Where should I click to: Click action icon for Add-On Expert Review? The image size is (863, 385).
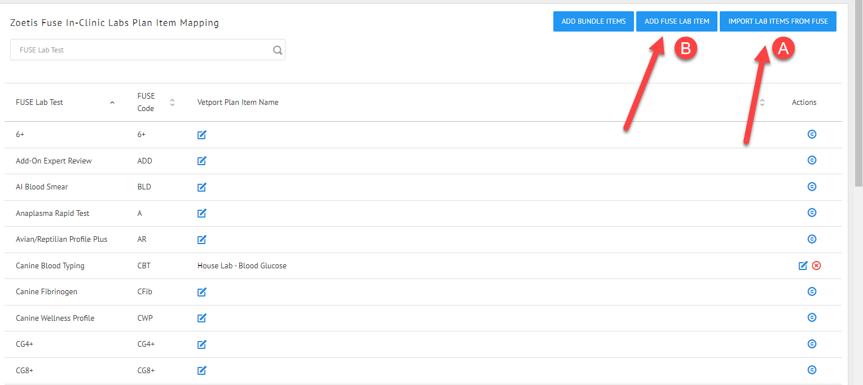tap(812, 160)
